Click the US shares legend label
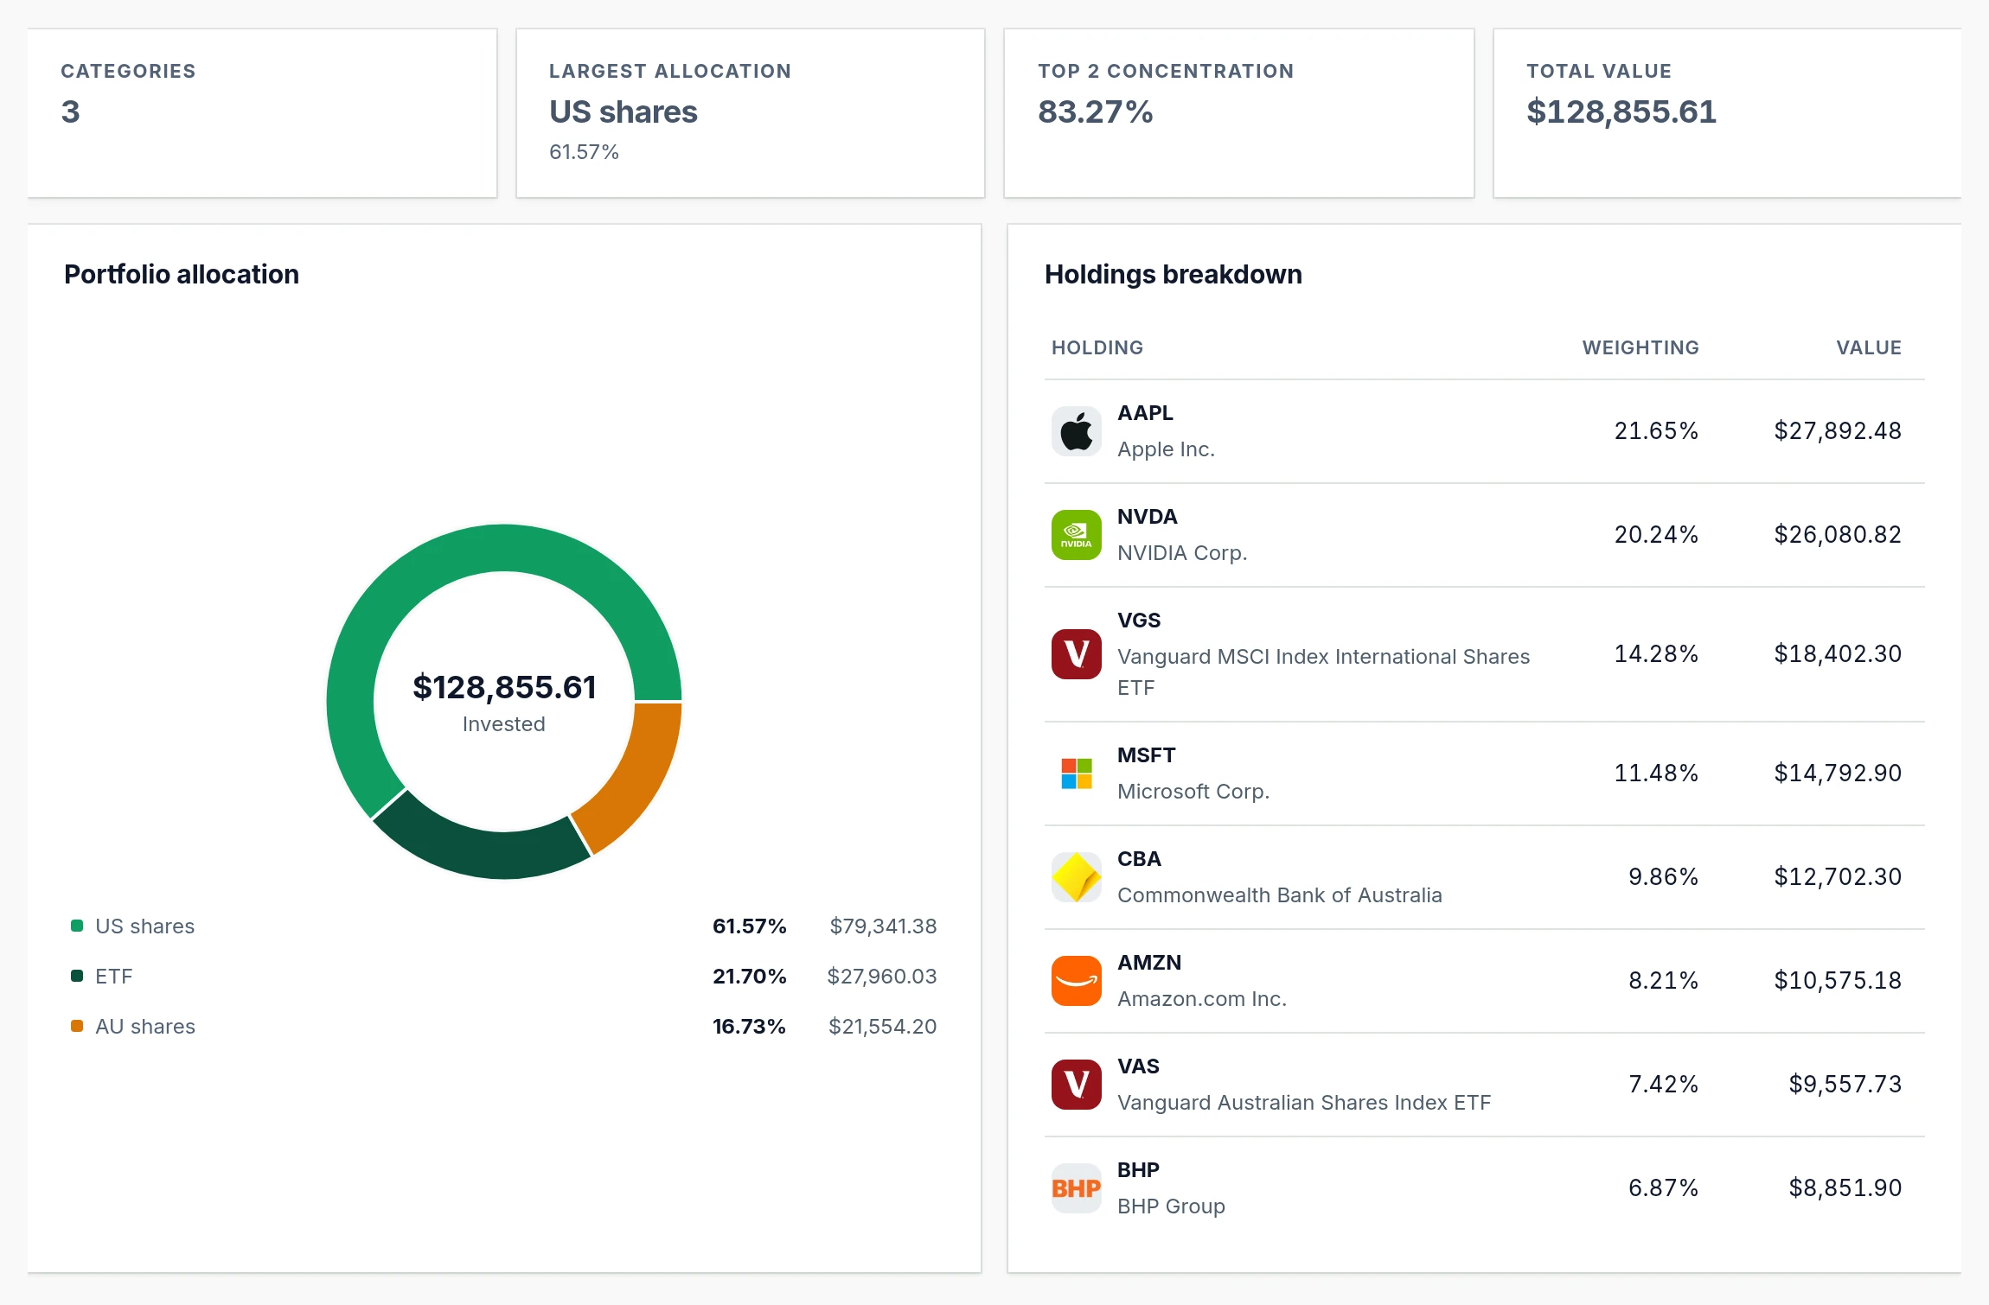This screenshot has width=1989, height=1305. pos(145,926)
